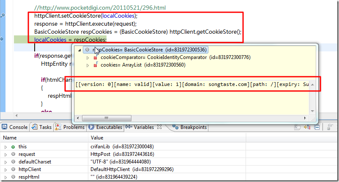Close the Variables view tab
This screenshot has height=182, width=339.
159,127
